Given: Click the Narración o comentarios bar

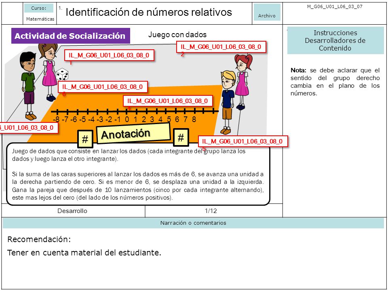Looking at the screenshot, I should click(x=193, y=223).
